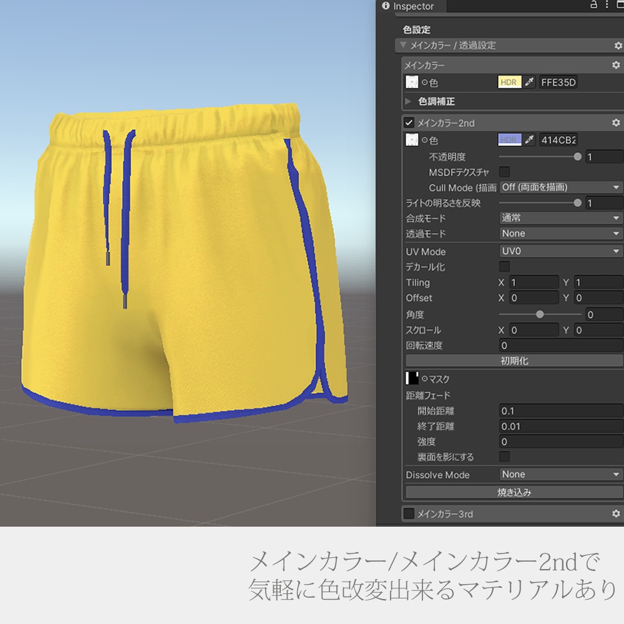Click the ライトの明るさを反映 value field

click(604, 203)
